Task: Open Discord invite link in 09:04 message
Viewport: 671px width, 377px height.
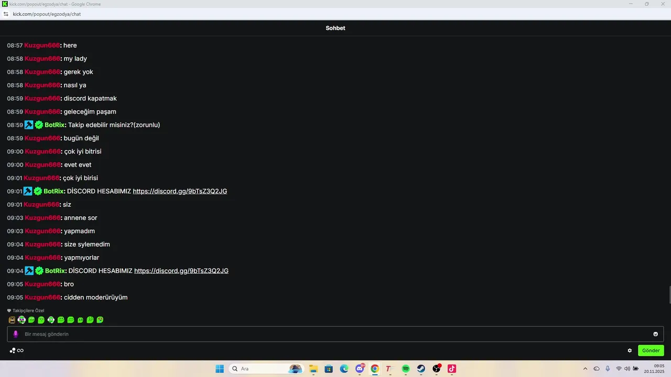Action: coord(181,271)
